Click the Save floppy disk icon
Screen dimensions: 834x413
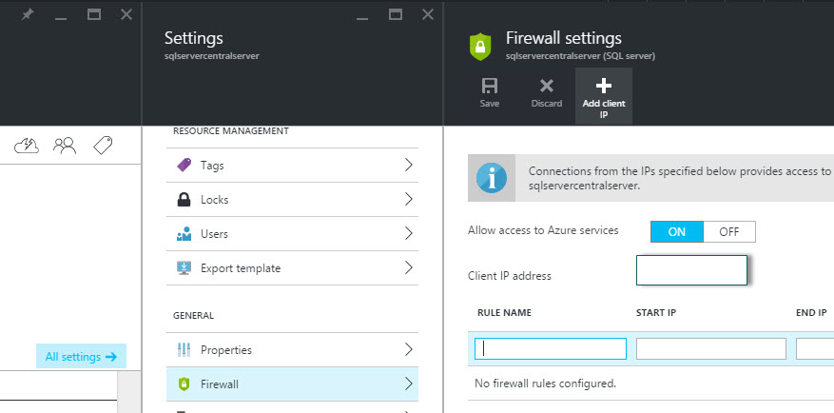[x=489, y=87]
